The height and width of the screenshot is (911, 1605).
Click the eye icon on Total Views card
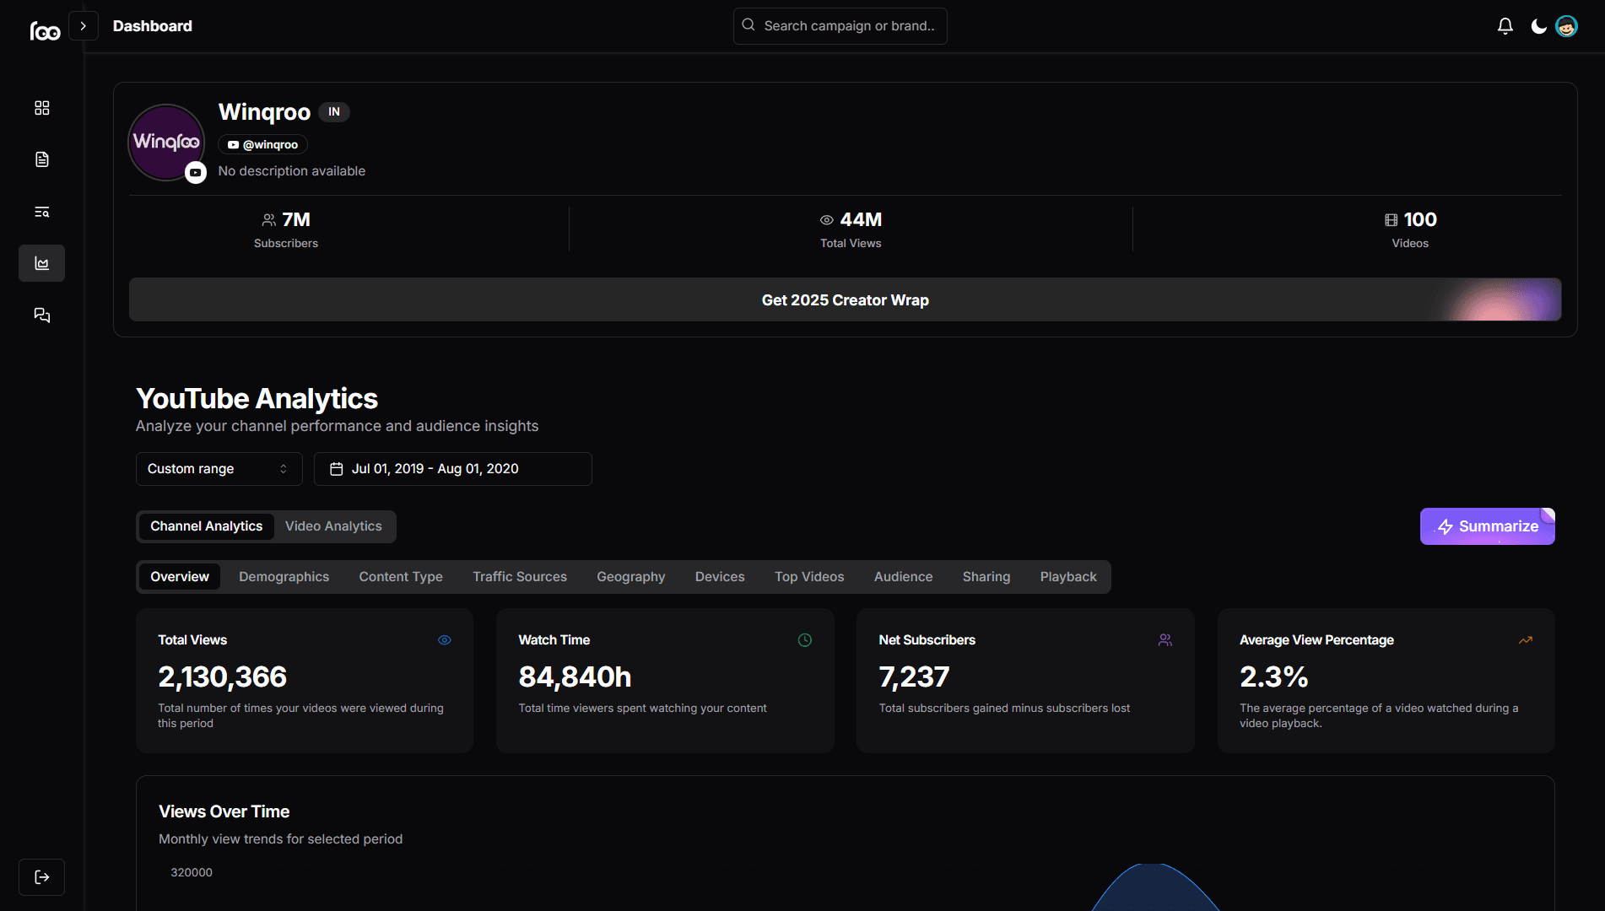[444, 639]
